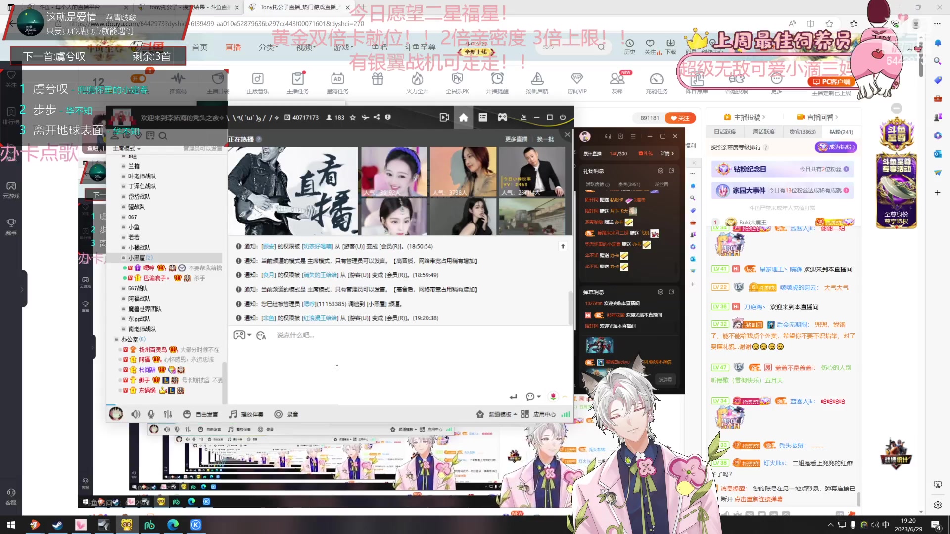This screenshot has height=534, width=950.
Task: Toggle 播放伴奏 accompaniment playback
Action: click(246, 414)
